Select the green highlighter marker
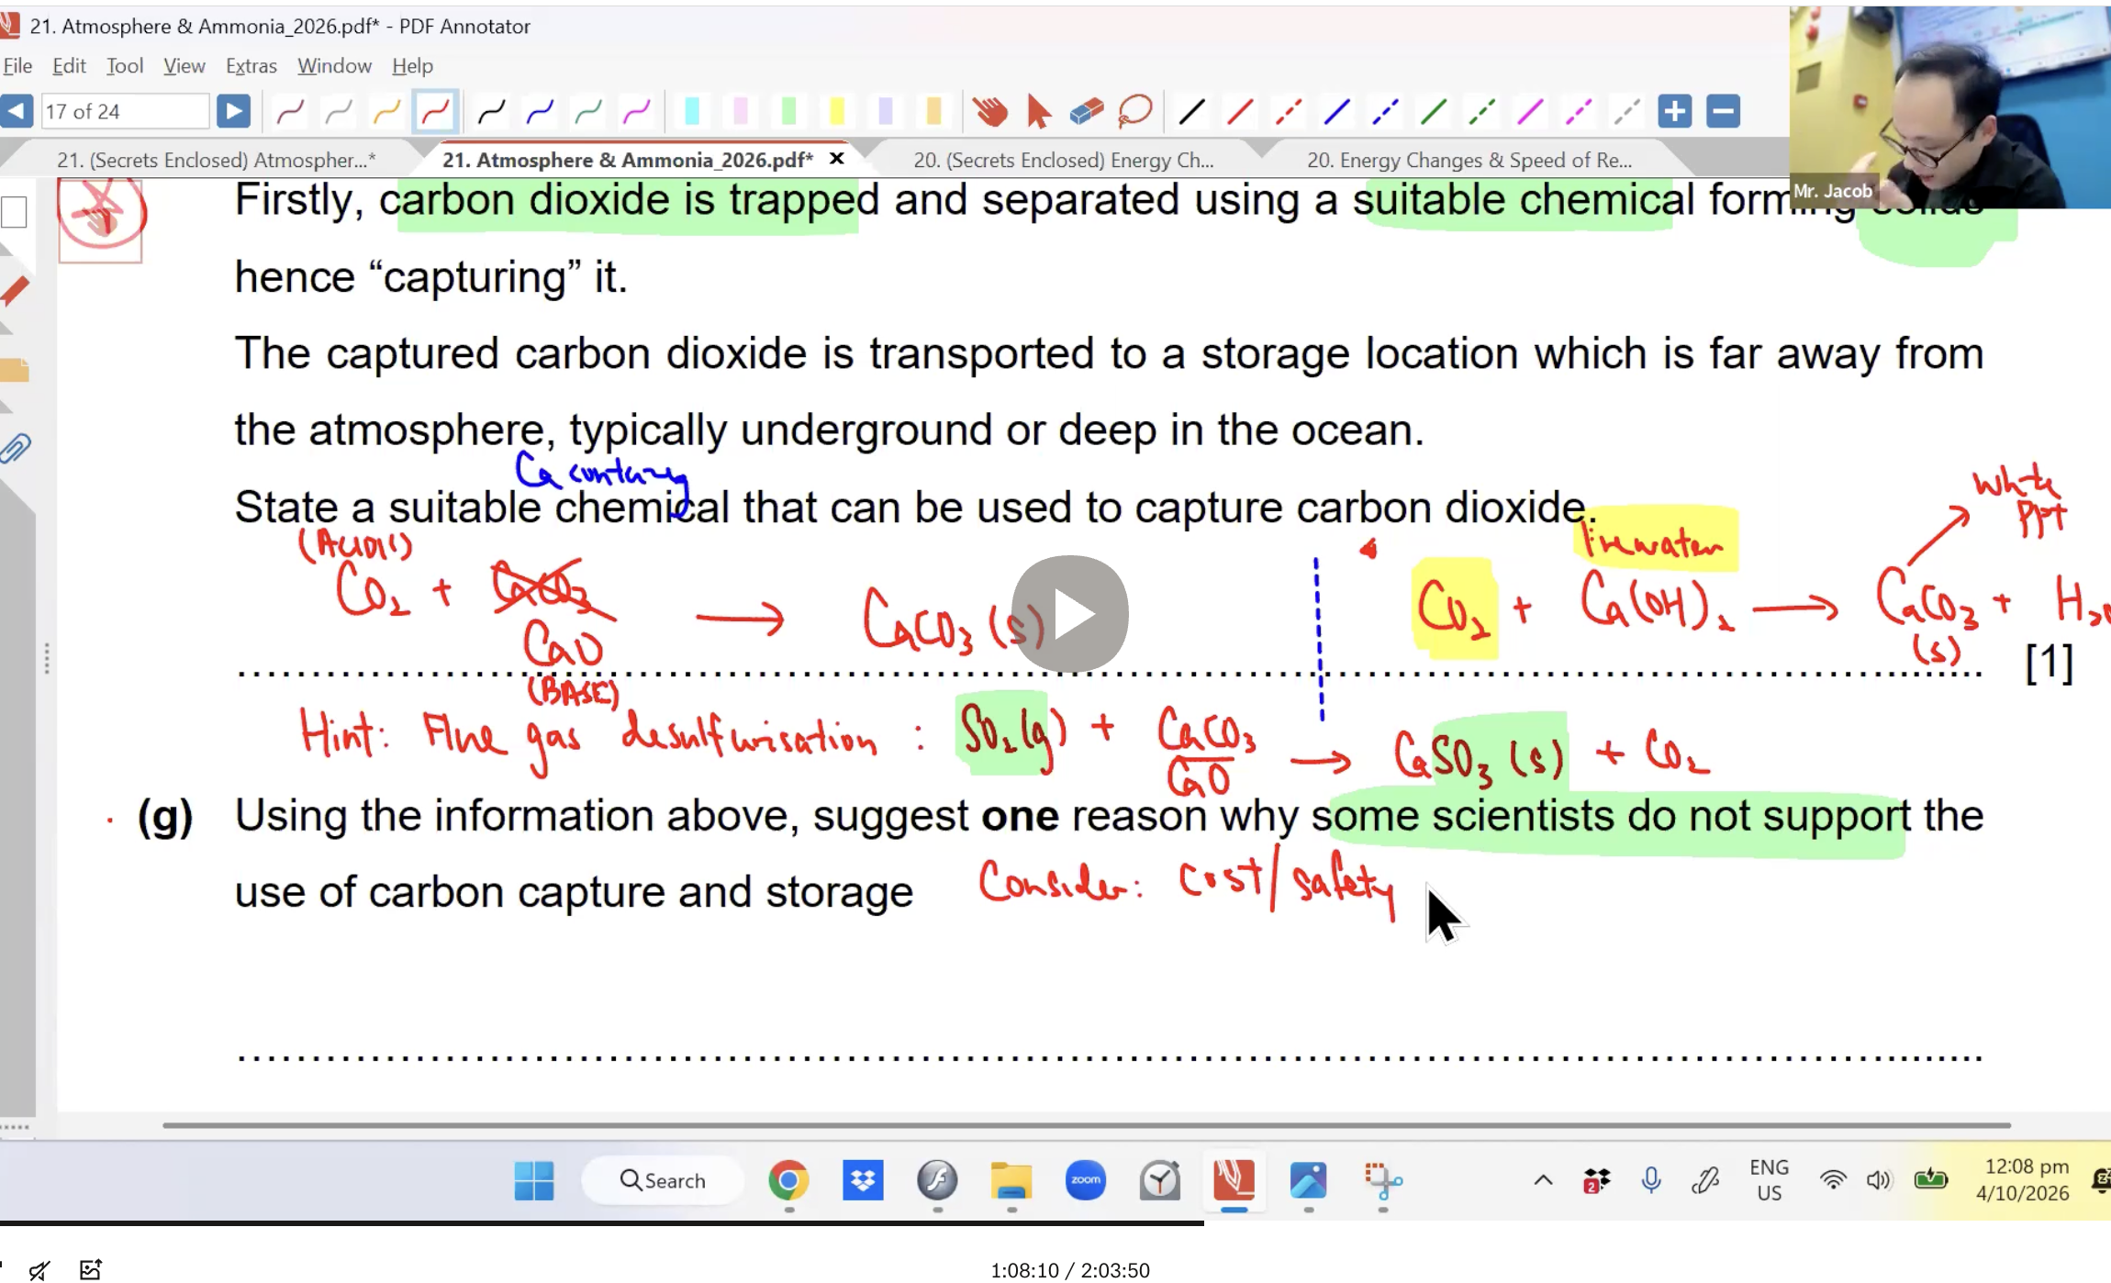Screen dimensions: 2111x1283 [x=788, y=112]
